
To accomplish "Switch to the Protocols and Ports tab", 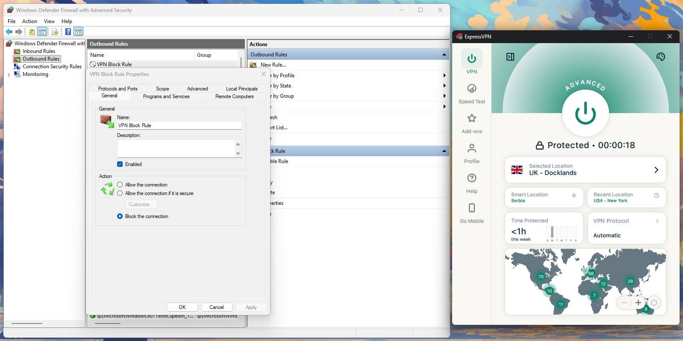I will (118, 89).
